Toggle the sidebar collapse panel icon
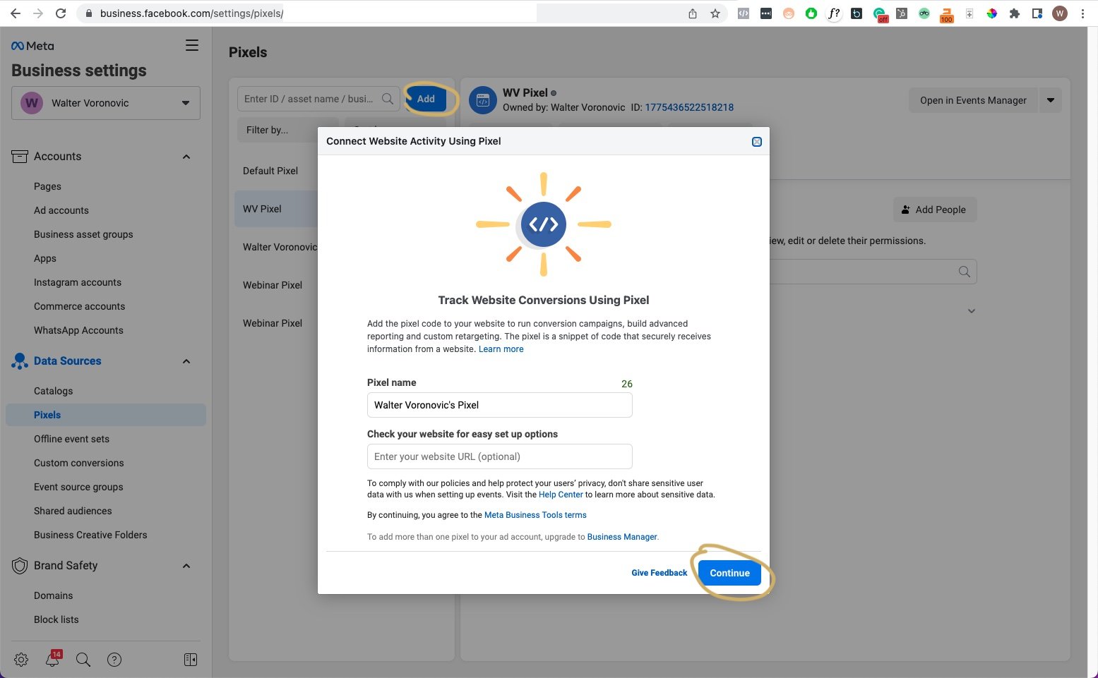1098x678 pixels. tap(191, 660)
